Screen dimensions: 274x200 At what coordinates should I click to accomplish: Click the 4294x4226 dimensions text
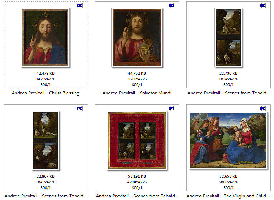tap(137, 182)
